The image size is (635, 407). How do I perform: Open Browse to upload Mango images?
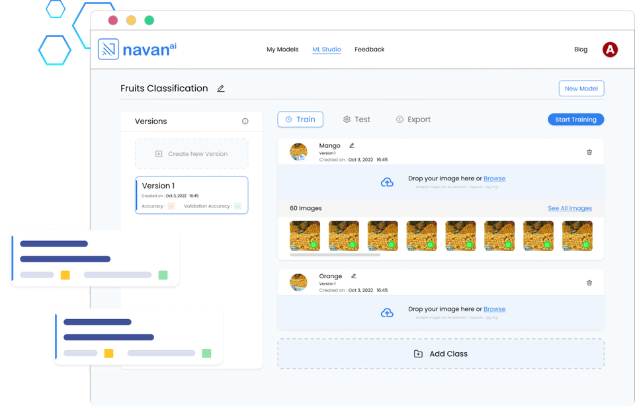(x=495, y=178)
